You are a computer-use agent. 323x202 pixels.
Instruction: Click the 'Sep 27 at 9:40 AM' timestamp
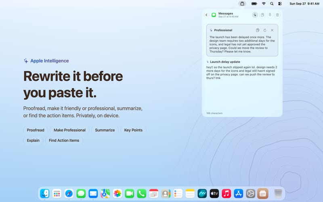[228, 17]
